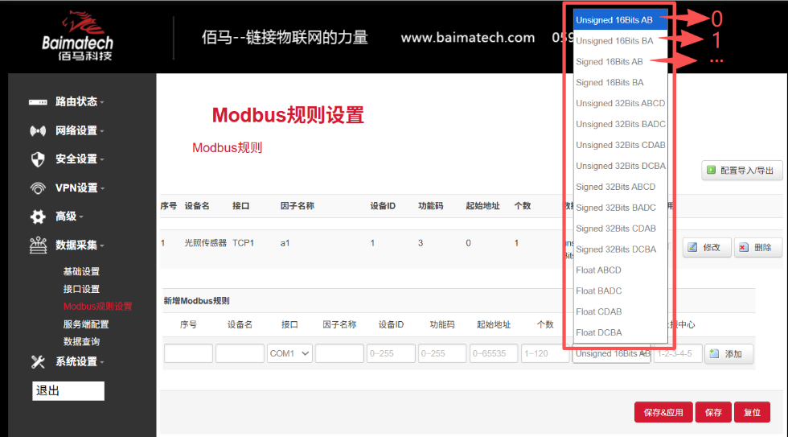Click the advanced gear icon
Screen dimensions: 788x437
click(38, 216)
